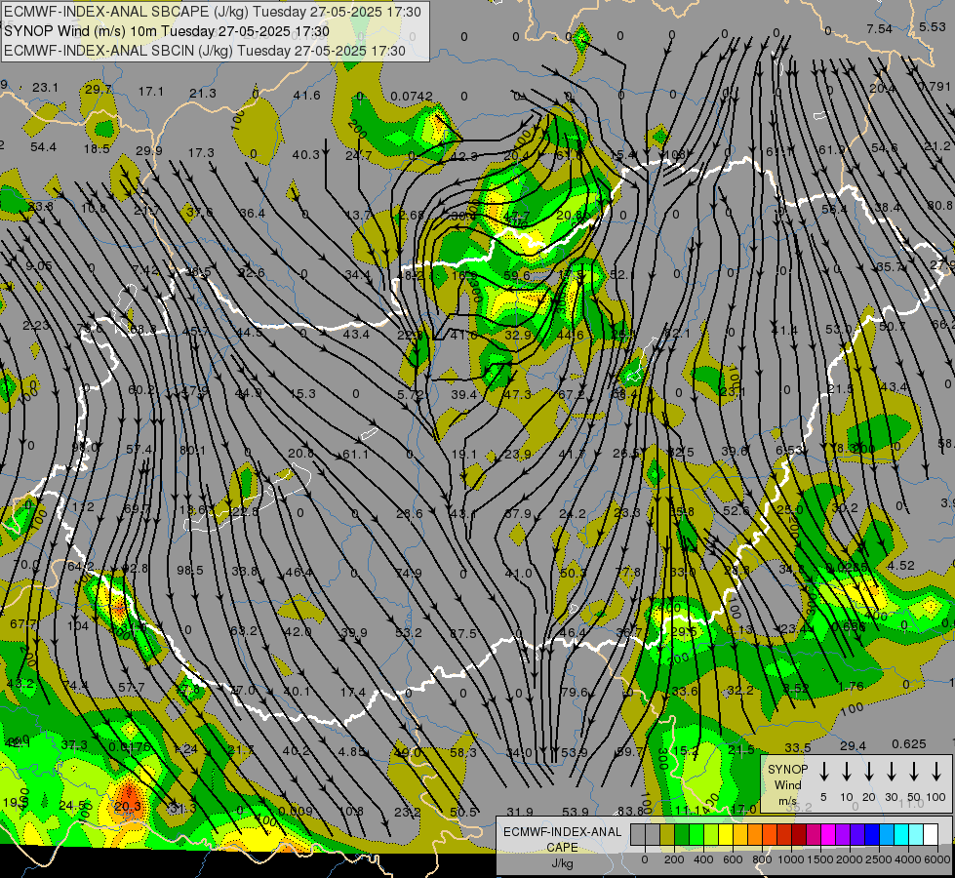
Task: Click the map value 4.52
Action: tap(900, 566)
